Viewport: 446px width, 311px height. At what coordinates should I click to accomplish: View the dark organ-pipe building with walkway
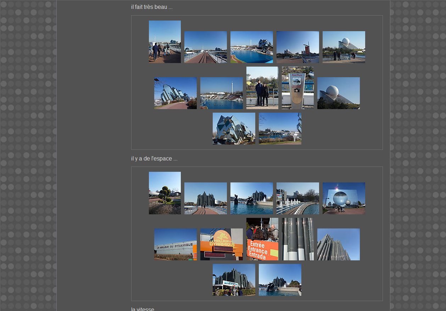[x=205, y=198]
